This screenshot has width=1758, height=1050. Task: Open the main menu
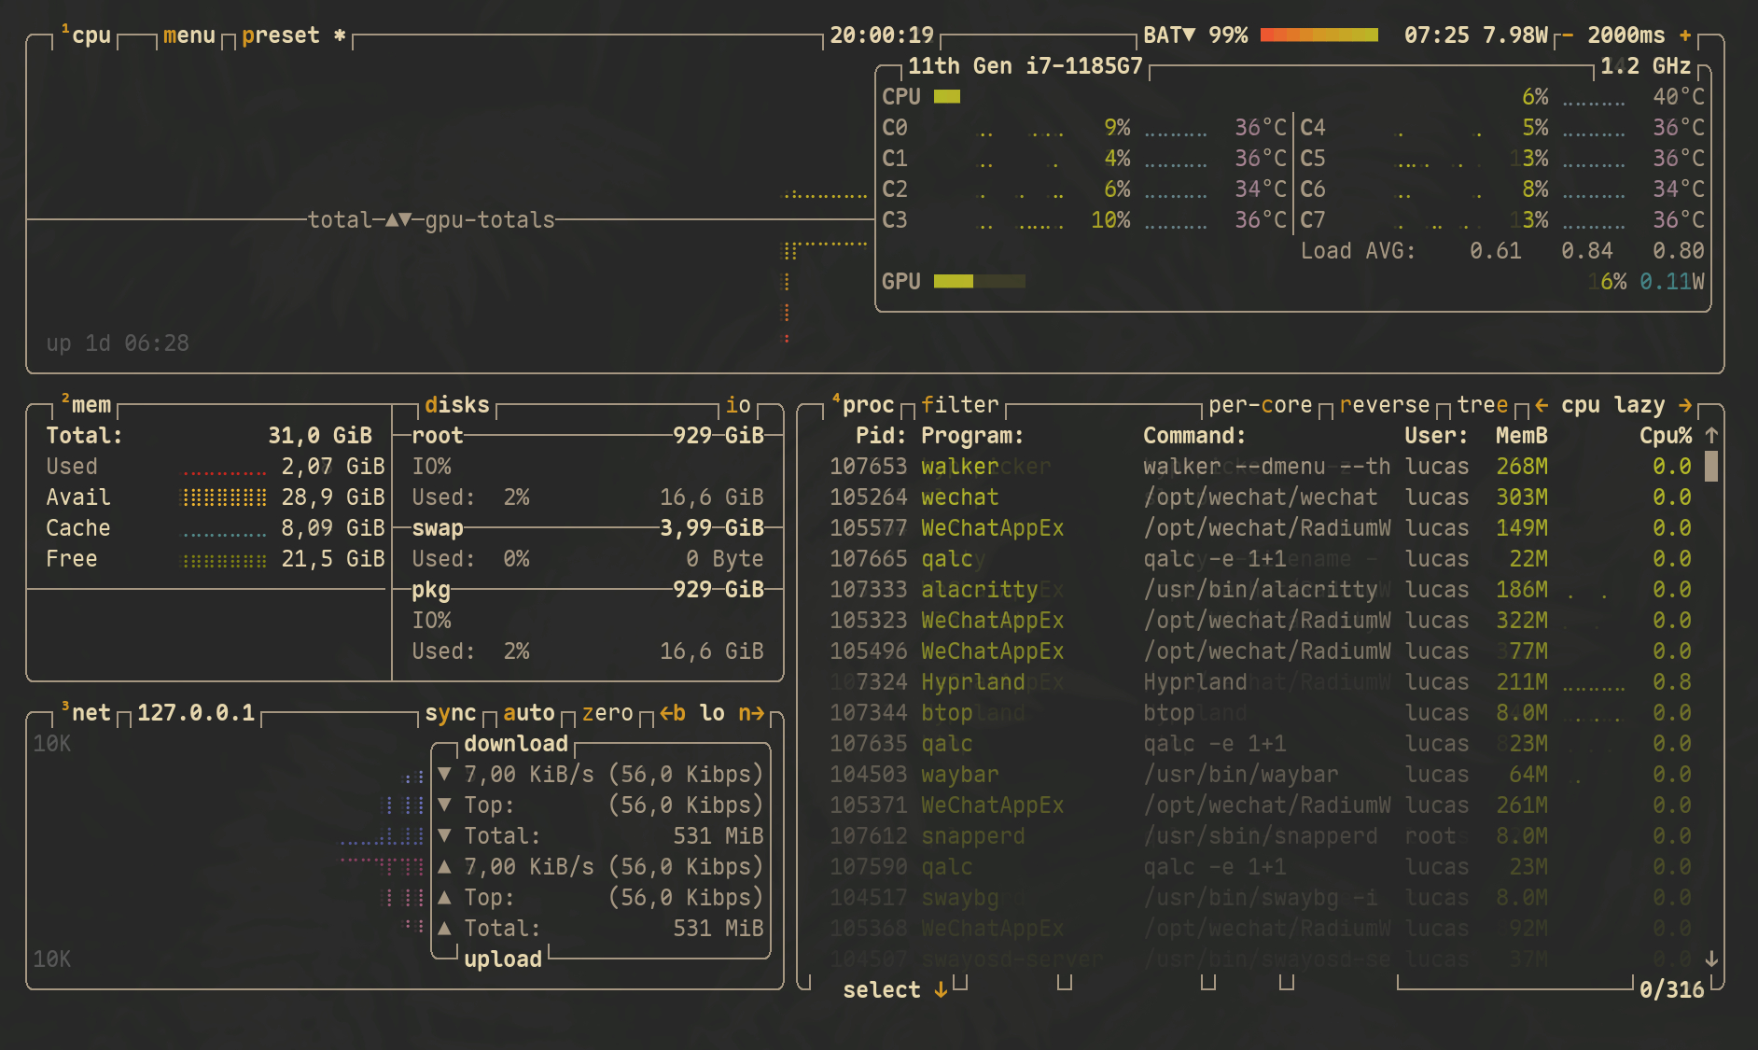[x=188, y=35]
